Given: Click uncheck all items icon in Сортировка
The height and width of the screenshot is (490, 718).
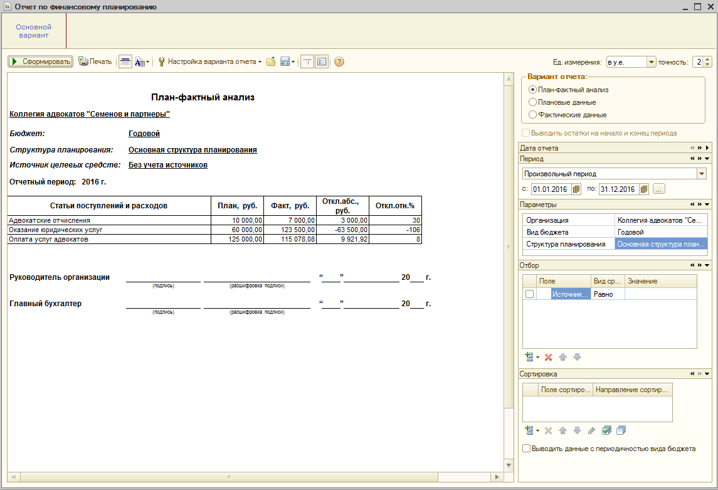Looking at the screenshot, I should pos(621,430).
